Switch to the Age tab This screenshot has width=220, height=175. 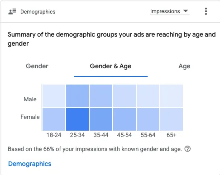coord(184,66)
